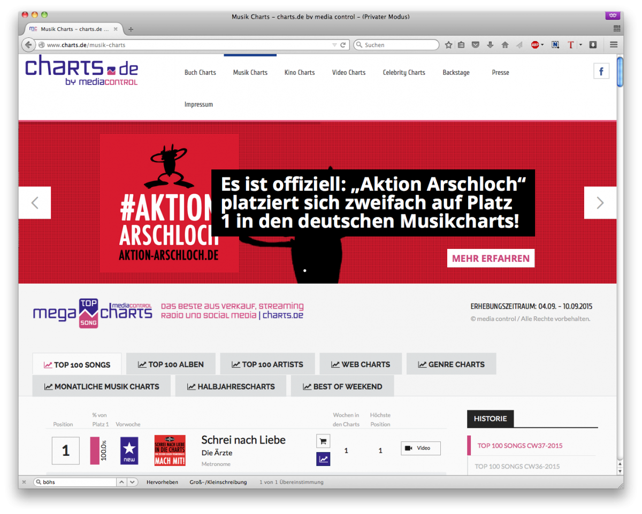The width and height of the screenshot is (642, 514).
Task: Switch to the TOP 100 ARTISTS tab
Action: (267, 364)
